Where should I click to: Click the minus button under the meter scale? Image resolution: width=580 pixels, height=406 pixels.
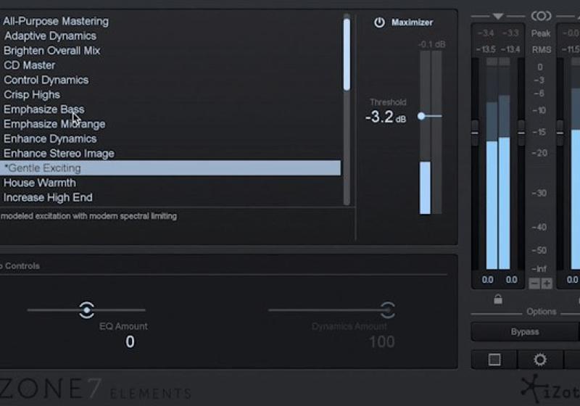pos(534,283)
